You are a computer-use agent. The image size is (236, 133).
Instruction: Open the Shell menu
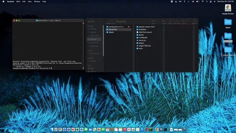point(18,1)
